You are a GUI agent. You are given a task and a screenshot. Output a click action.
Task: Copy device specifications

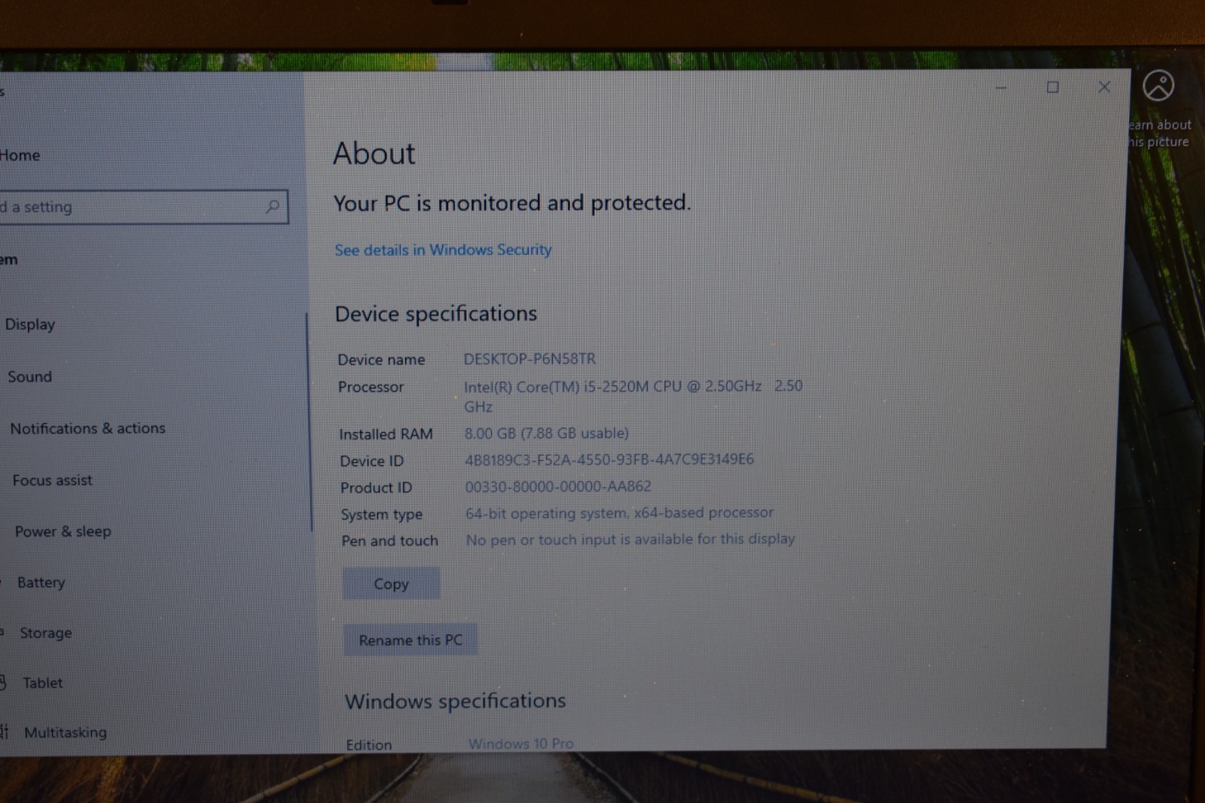click(391, 584)
